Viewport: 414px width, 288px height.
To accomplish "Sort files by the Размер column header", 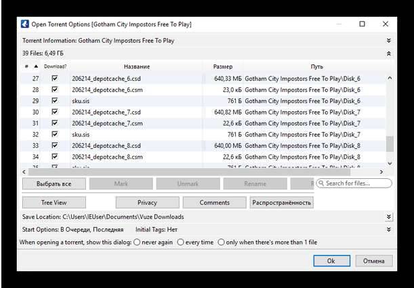I will [222, 66].
